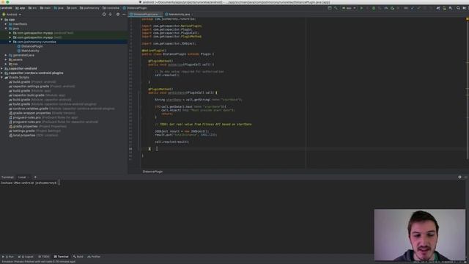
Task: Select DistancePlugin class in project tree
Action: [x=30, y=46]
